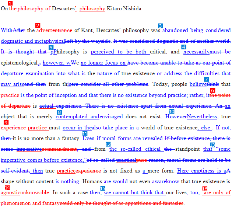Click the deleted red words "of departure"
The height and width of the screenshot is (209, 232).
[15, 106]
